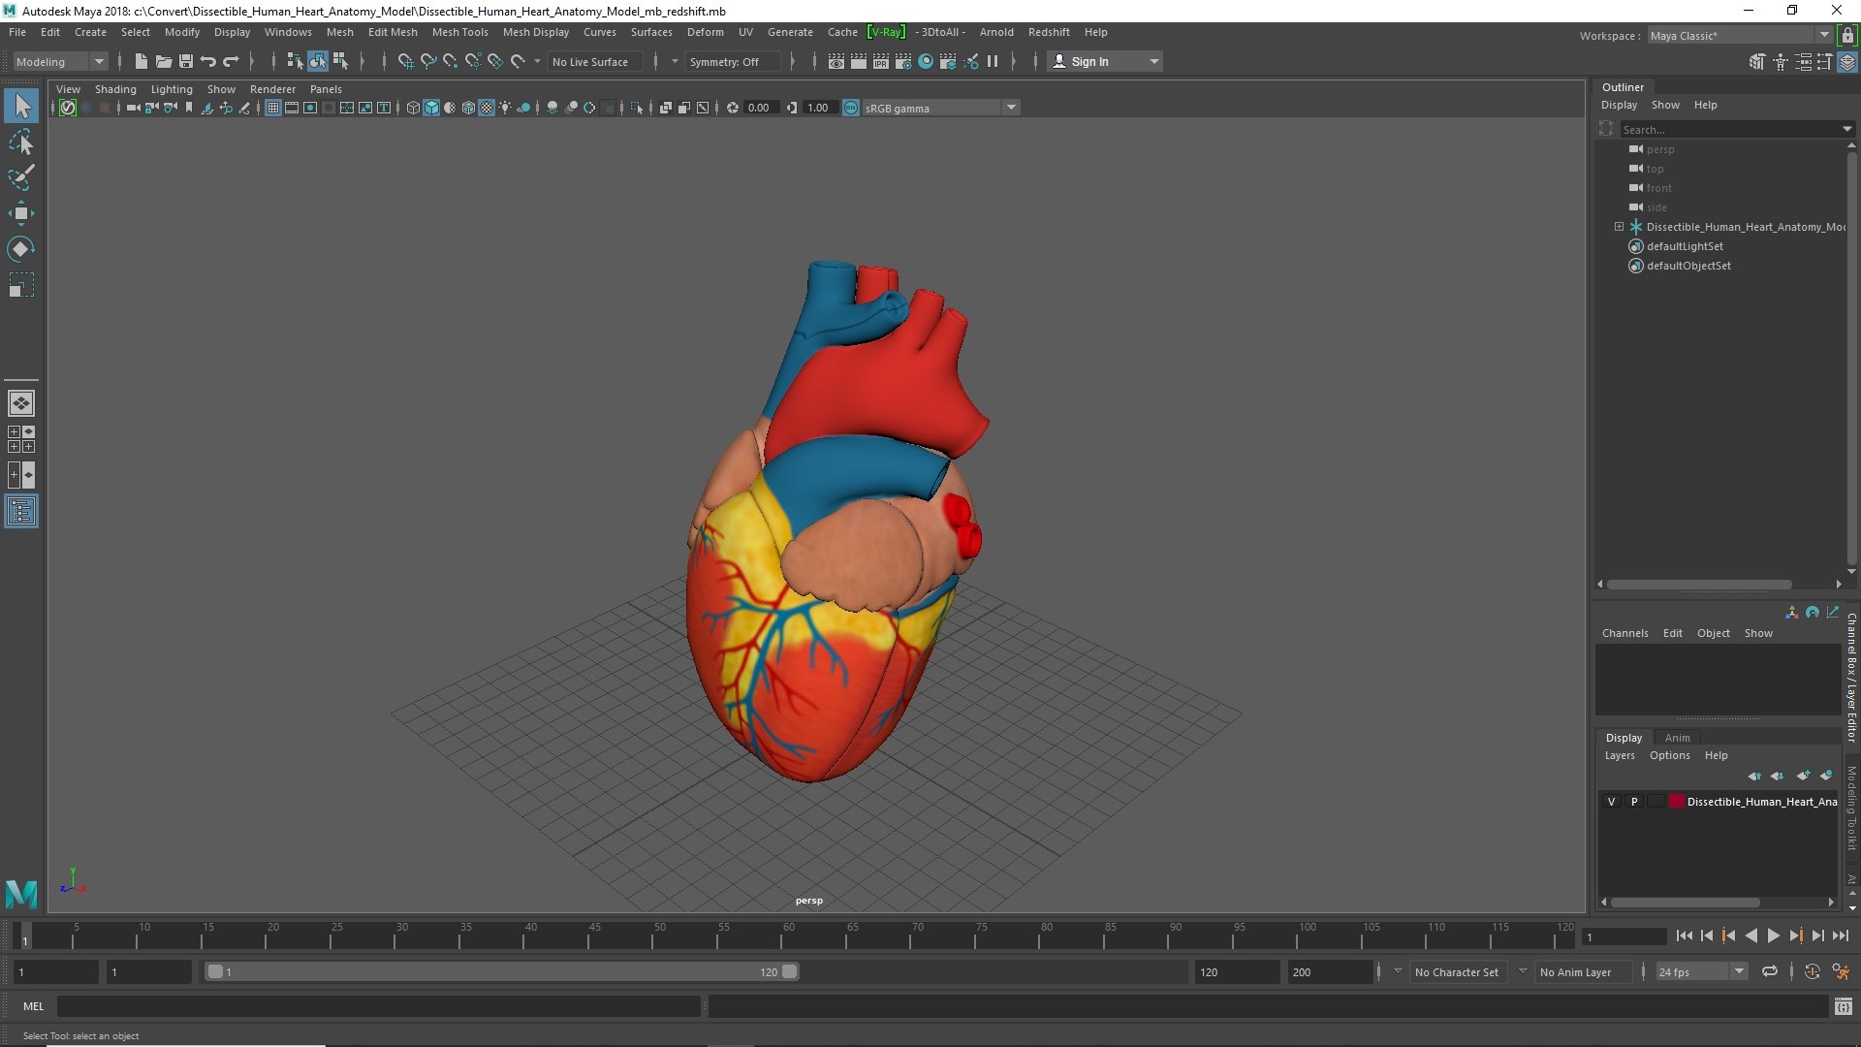
Task: Select the Scale tool
Action: (x=21, y=285)
